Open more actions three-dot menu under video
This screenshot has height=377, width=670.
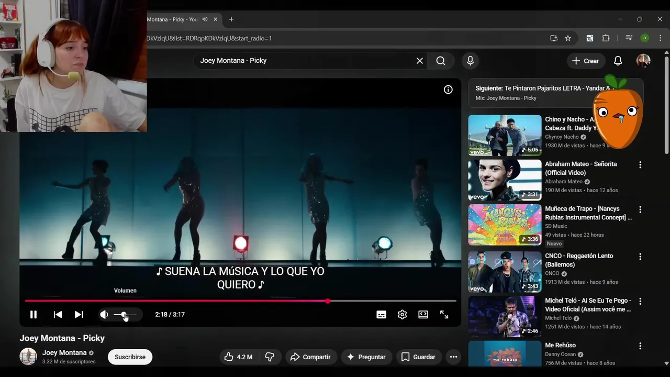pos(453,357)
